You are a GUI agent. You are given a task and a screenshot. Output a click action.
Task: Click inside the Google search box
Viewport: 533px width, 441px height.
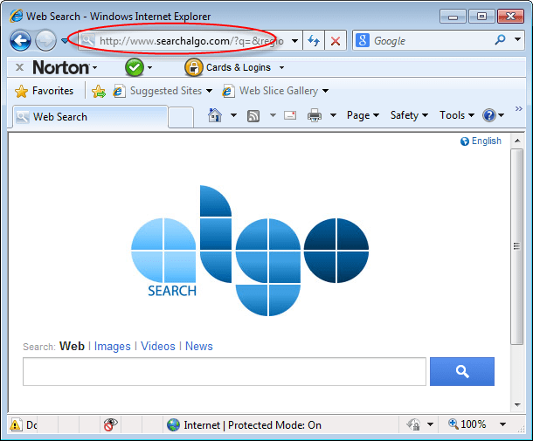point(430,41)
